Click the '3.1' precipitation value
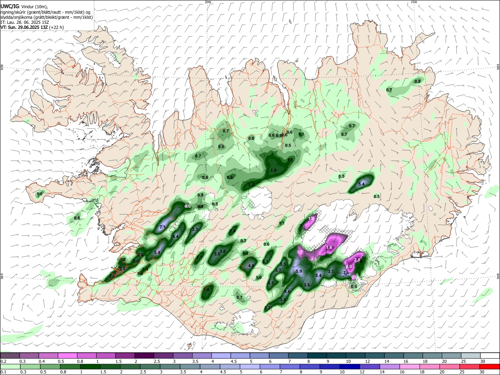The image size is (500, 375). tap(265, 262)
